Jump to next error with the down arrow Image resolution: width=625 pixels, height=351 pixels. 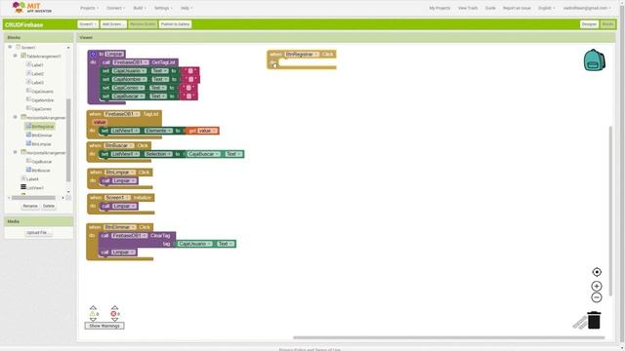(114, 320)
